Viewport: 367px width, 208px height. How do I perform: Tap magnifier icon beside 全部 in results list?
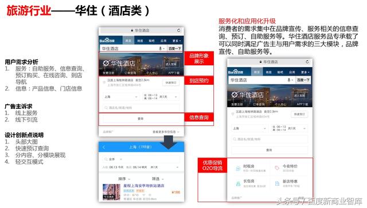[x=106, y=159]
